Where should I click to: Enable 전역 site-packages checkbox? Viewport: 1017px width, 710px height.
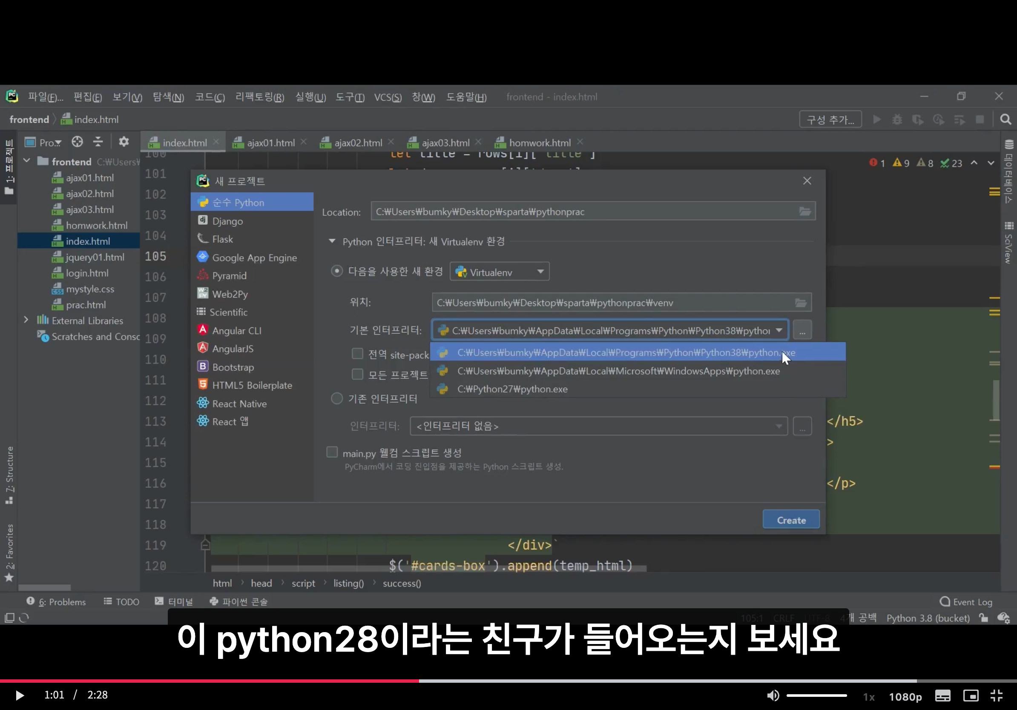click(357, 353)
